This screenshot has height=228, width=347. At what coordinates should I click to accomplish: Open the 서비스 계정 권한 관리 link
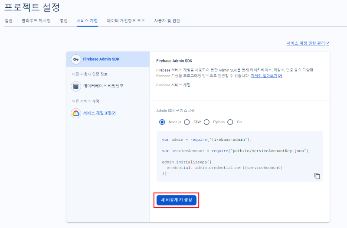(x=308, y=43)
